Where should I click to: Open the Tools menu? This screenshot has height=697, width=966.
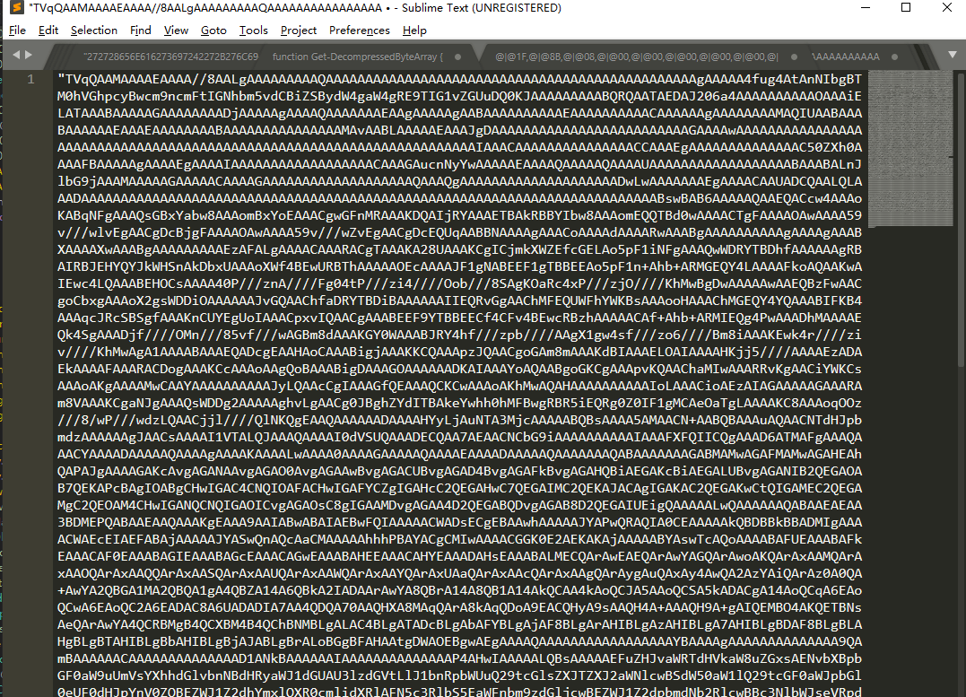(x=253, y=30)
